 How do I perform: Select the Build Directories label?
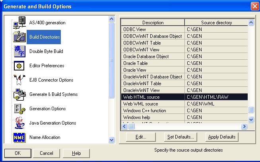point(44,37)
